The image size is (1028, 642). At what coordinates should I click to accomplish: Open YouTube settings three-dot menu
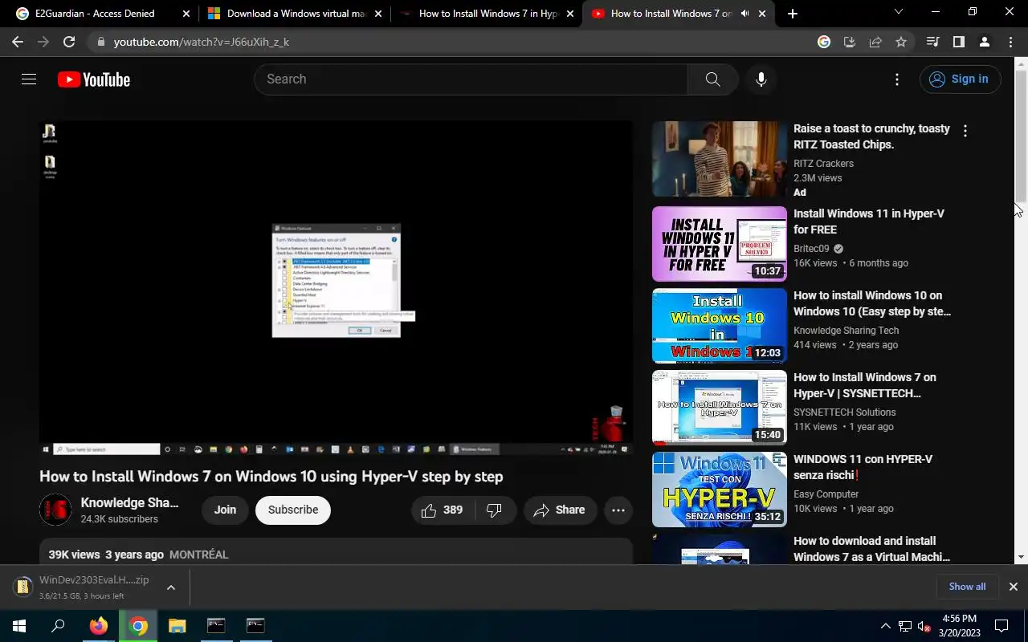(x=897, y=79)
